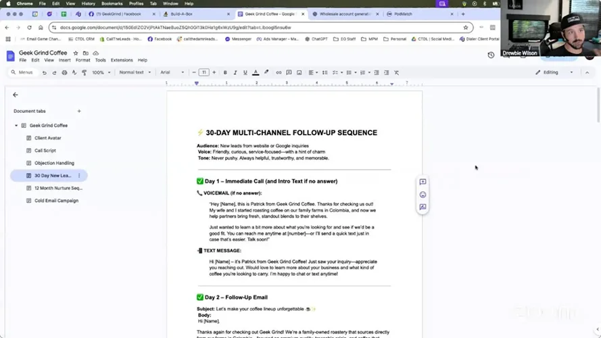
Task: Add a new document tab
Action: [x=79, y=111]
